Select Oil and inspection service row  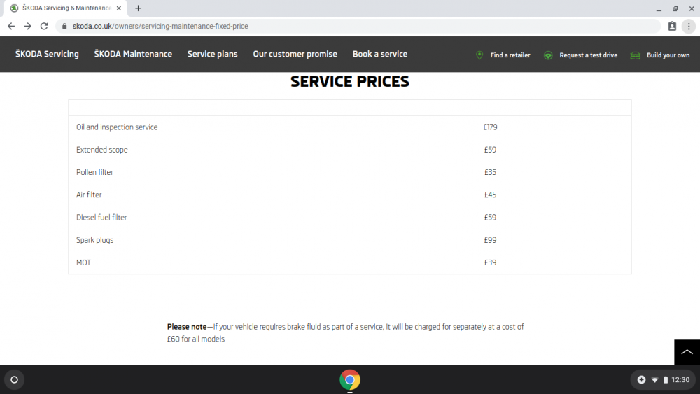click(349, 127)
